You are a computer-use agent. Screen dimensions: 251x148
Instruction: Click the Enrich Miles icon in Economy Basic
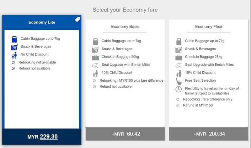tap(95, 65)
